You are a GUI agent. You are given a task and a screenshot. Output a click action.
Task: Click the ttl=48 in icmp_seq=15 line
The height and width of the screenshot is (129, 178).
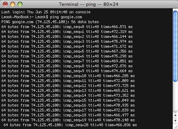point(94,101)
